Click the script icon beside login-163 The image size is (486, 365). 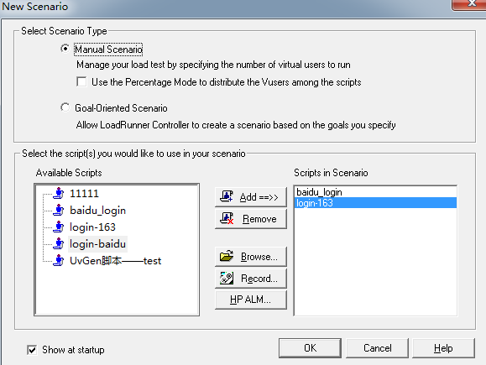58,227
